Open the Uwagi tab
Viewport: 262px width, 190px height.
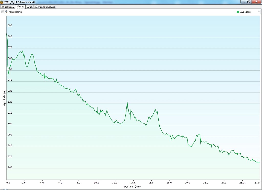[29, 7]
